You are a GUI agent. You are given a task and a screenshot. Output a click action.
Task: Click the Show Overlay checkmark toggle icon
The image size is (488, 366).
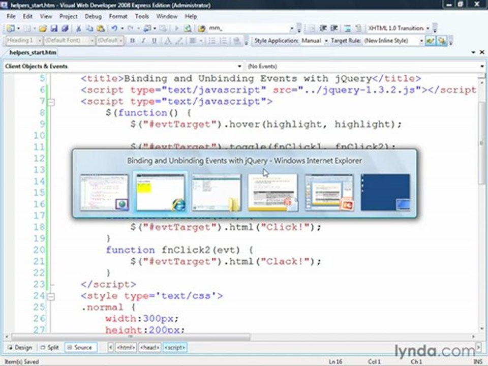[x=431, y=41]
